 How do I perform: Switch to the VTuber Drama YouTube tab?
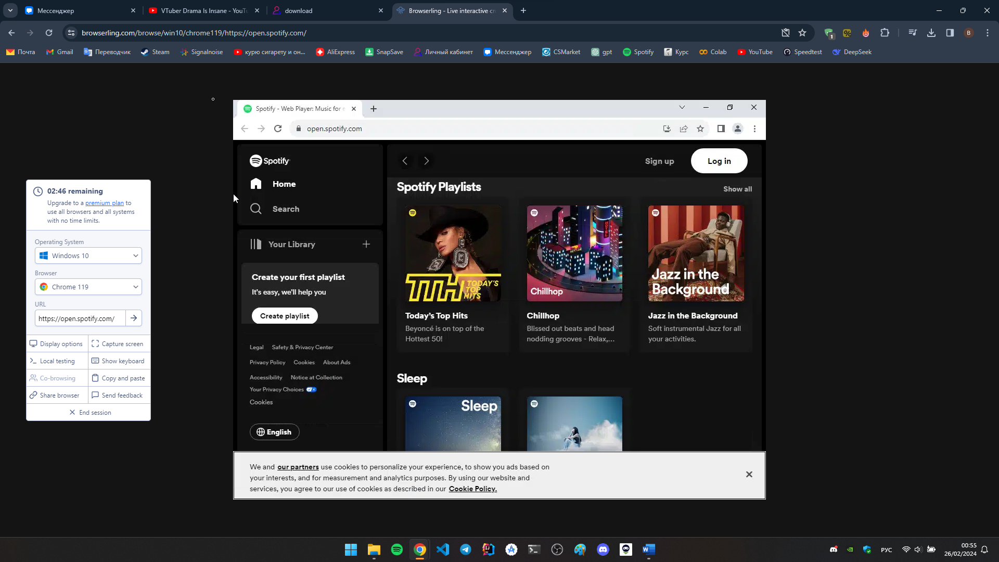click(204, 10)
